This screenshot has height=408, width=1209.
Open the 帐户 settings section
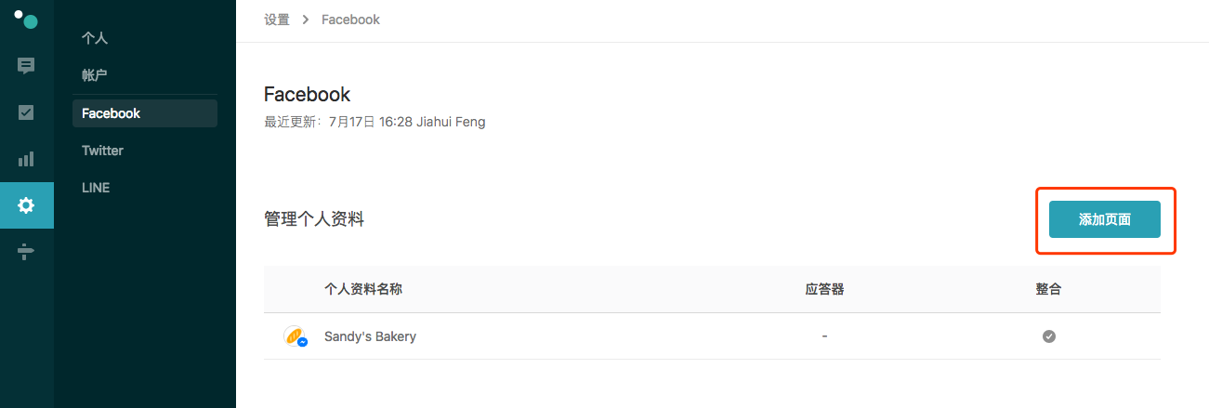click(x=95, y=75)
